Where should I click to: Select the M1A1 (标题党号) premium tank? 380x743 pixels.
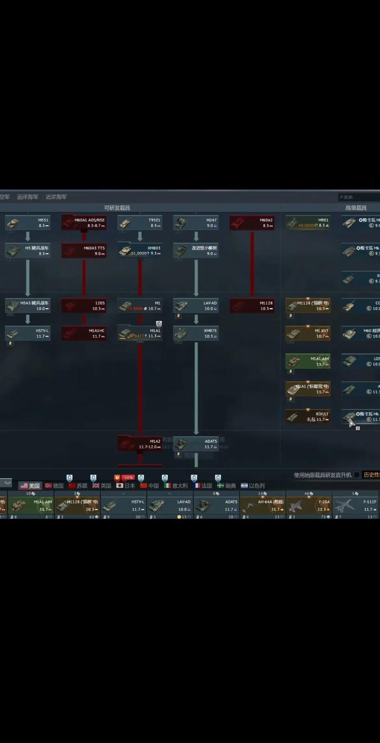(308, 389)
